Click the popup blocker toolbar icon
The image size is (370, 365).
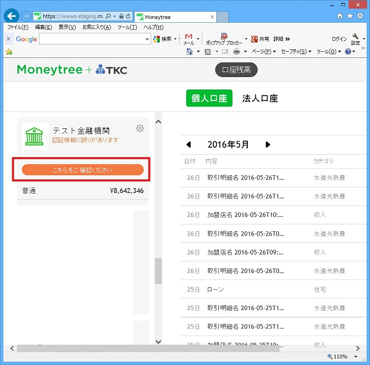pyautogui.click(x=224, y=39)
